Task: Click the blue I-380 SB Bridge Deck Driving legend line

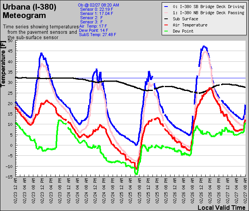Action: 167,7
